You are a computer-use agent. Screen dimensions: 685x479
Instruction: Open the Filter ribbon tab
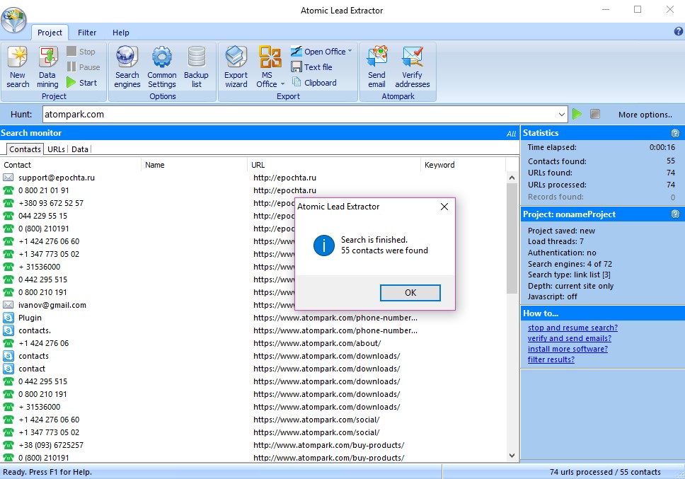pyautogui.click(x=86, y=33)
